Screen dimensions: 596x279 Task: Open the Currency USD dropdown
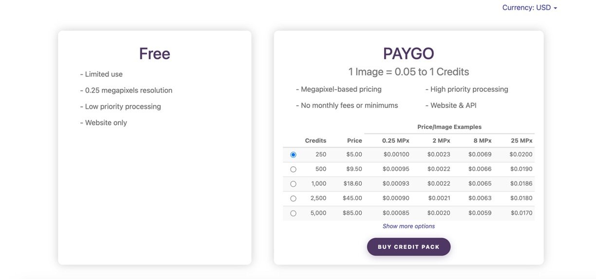pos(529,8)
